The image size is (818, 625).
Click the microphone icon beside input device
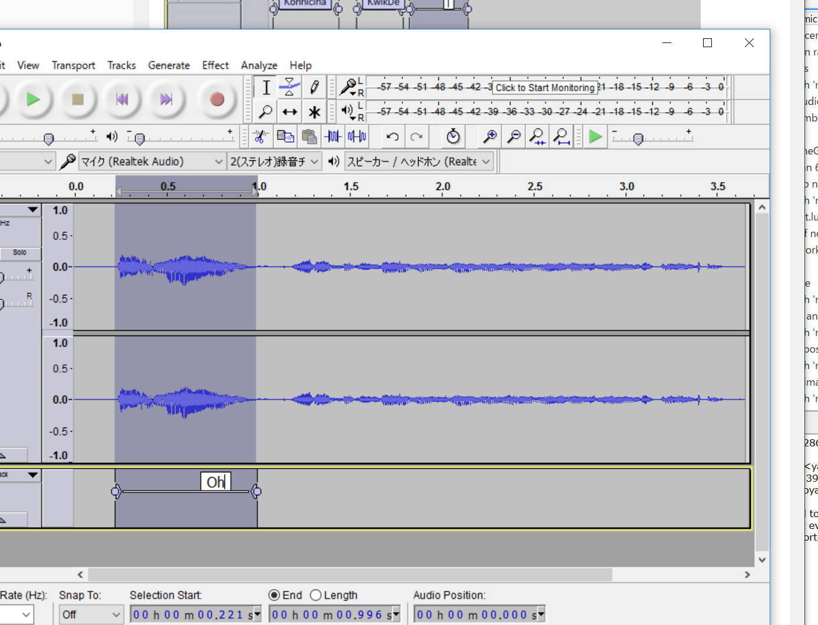pos(68,162)
